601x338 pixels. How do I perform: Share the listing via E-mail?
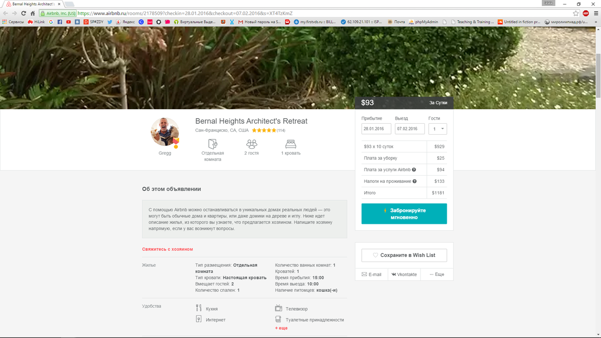click(371, 274)
